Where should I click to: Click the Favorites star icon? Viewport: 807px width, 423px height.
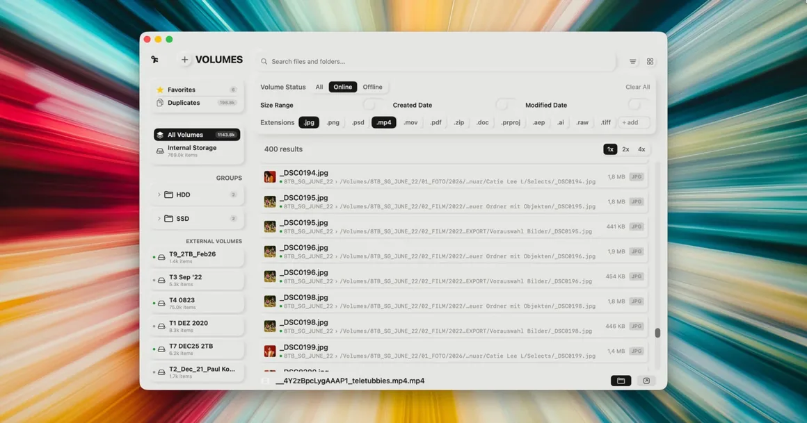coord(161,90)
